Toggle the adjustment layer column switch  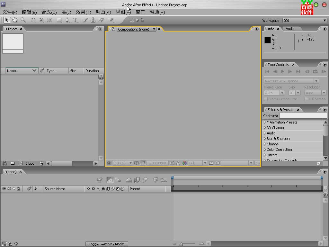[x=118, y=189]
